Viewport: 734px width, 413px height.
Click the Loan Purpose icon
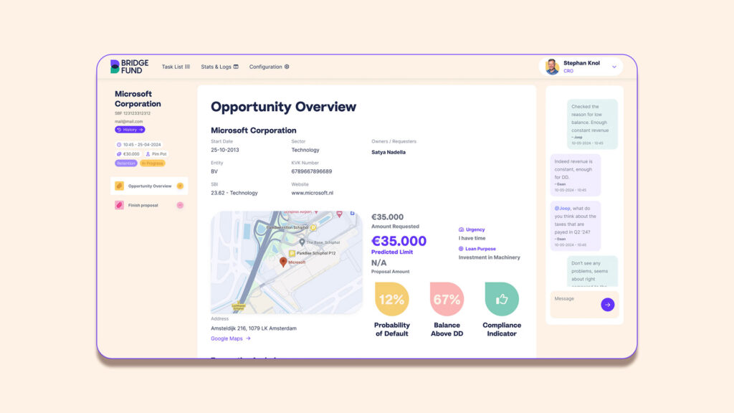pyautogui.click(x=461, y=249)
